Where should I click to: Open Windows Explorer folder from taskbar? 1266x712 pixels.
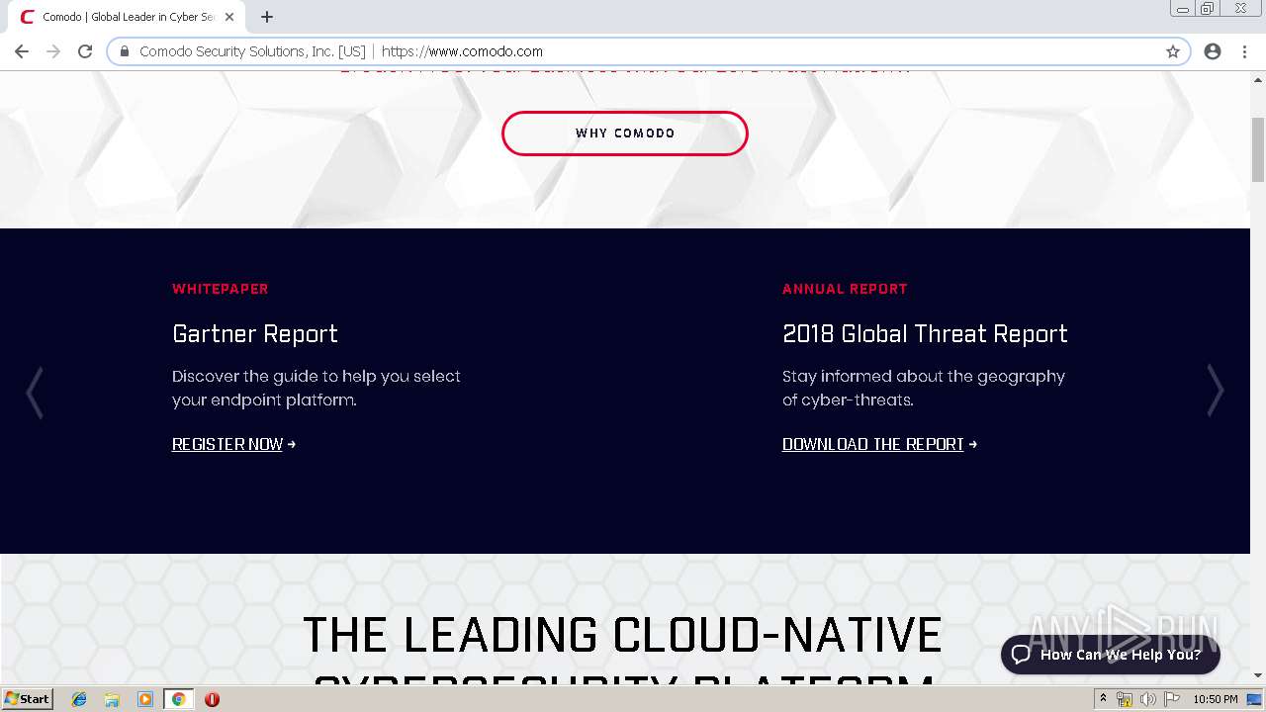pos(112,699)
